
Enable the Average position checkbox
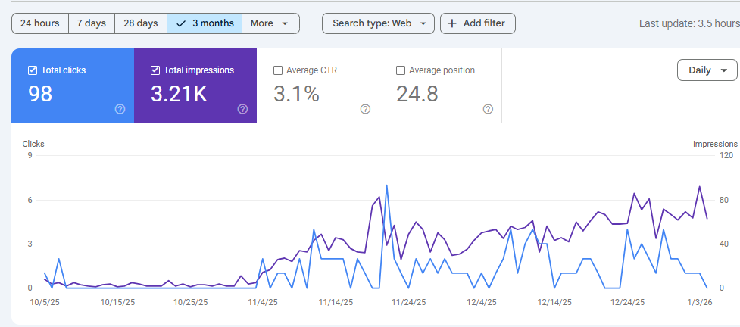coord(401,70)
